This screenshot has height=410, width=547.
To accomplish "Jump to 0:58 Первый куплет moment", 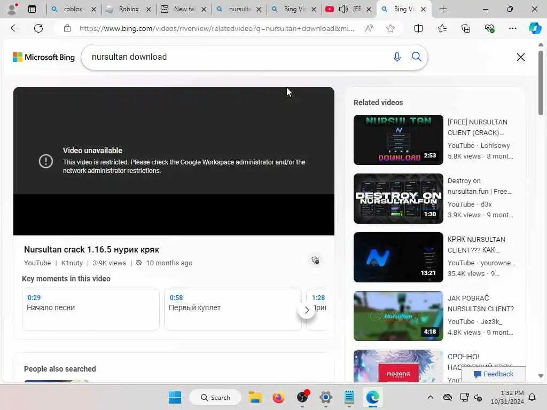I will [x=233, y=309].
